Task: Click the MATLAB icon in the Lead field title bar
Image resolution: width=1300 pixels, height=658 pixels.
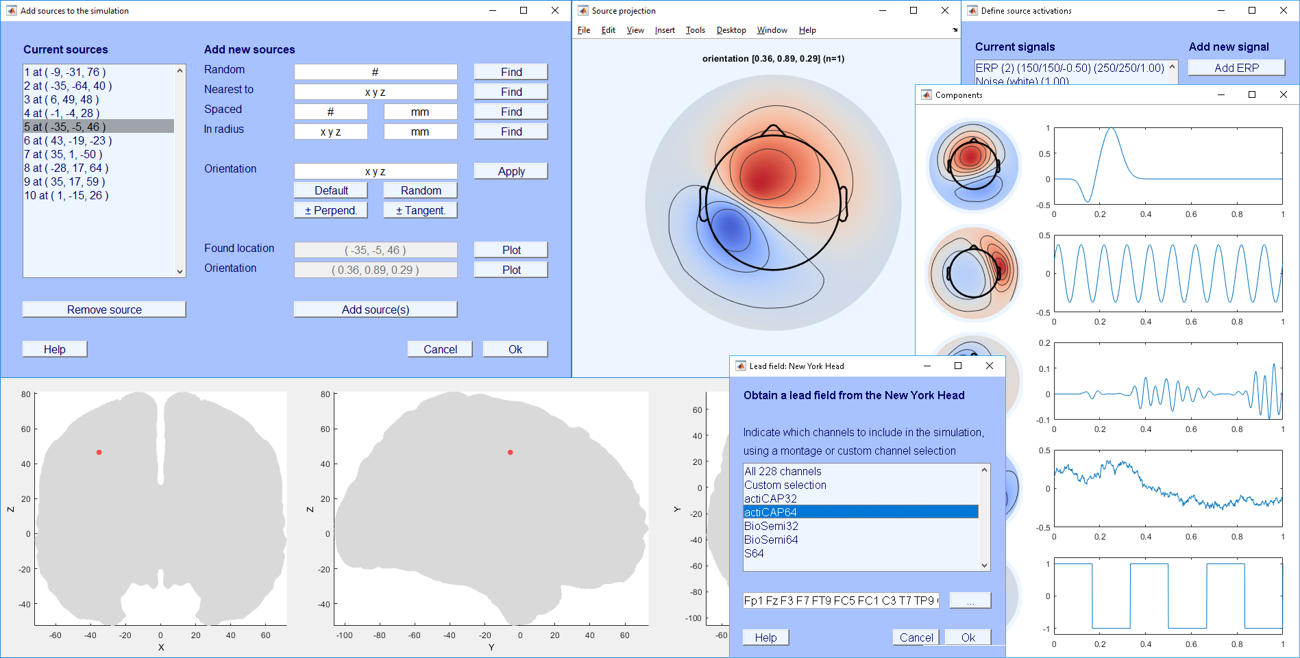Action: click(740, 366)
